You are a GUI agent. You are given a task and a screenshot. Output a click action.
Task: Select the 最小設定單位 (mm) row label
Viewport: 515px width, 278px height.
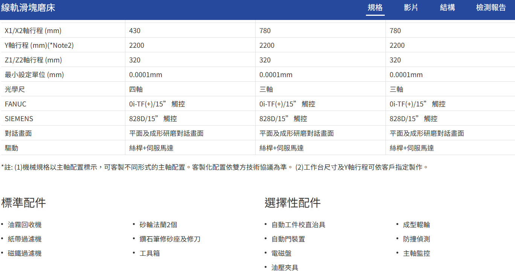click(34, 75)
